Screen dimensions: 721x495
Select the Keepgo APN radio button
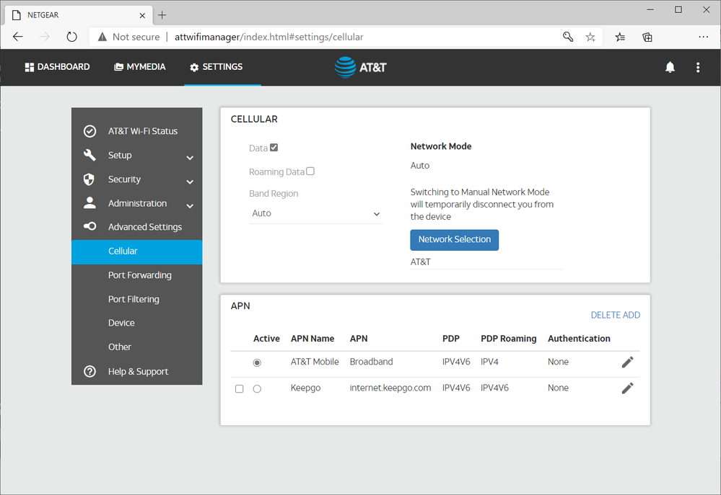257,388
